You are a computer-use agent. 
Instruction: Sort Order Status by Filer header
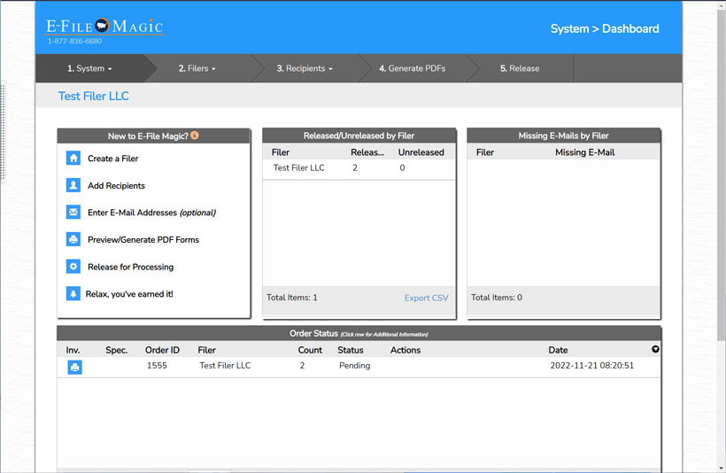point(206,350)
